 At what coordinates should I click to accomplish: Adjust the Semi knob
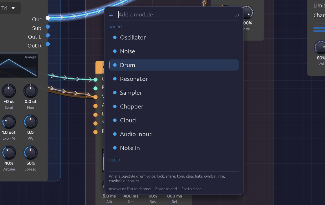coord(9,91)
